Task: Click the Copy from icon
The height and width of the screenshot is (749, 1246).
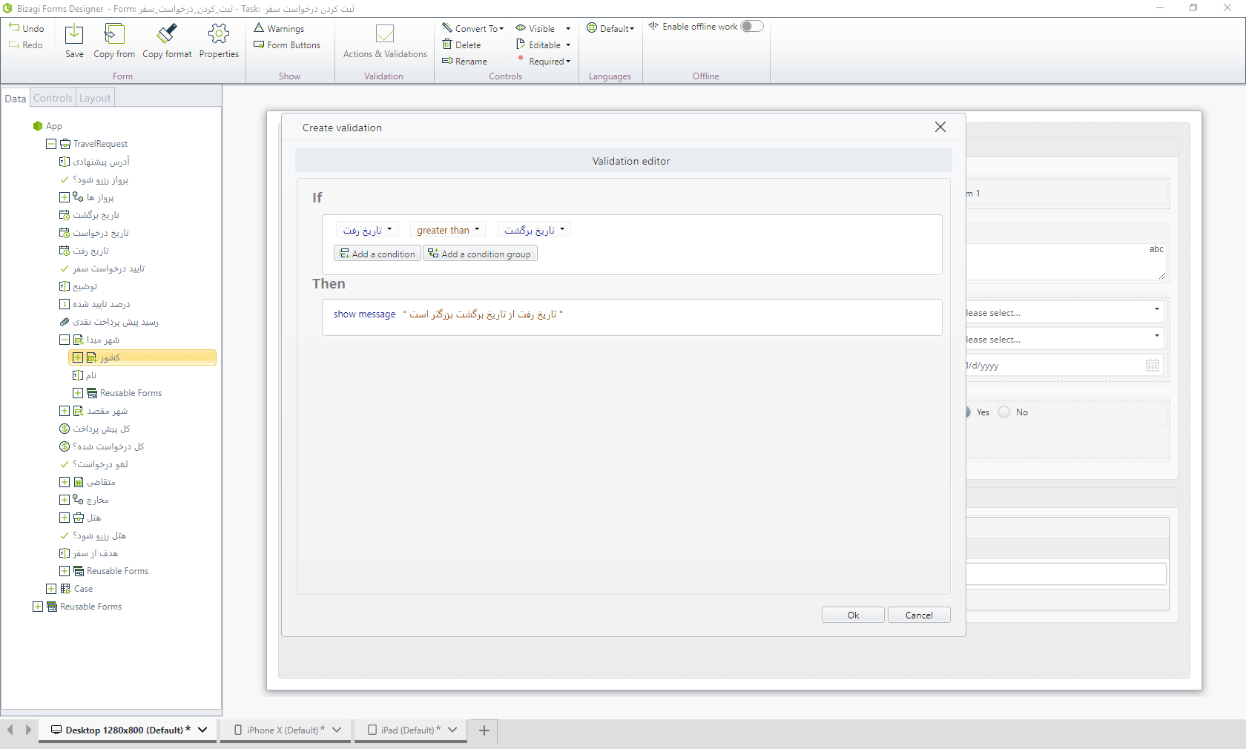Action: click(114, 34)
